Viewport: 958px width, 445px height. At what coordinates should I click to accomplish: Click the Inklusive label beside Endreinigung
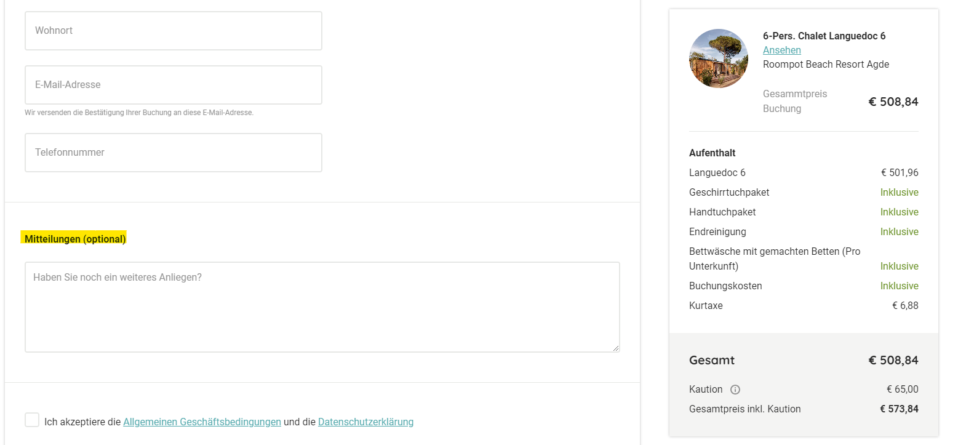(899, 232)
